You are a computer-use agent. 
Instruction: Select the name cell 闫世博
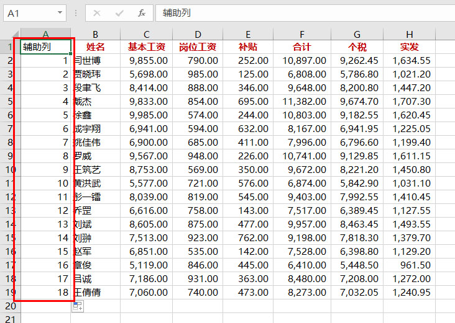[96, 61]
